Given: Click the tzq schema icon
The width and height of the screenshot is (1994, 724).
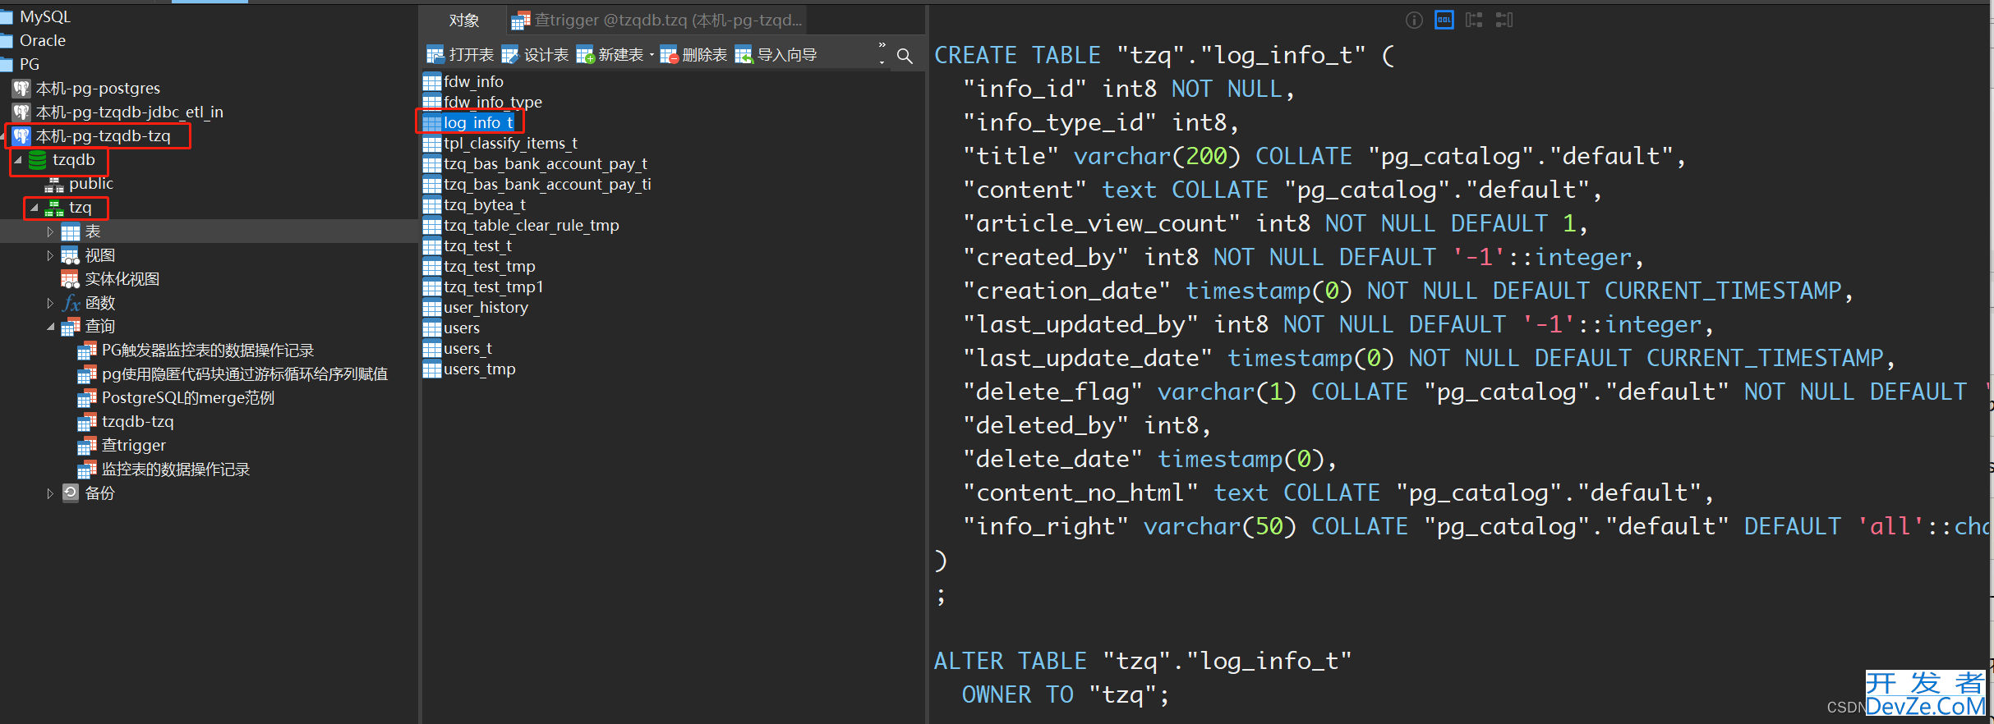Looking at the screenshot, I should (54, 208).
